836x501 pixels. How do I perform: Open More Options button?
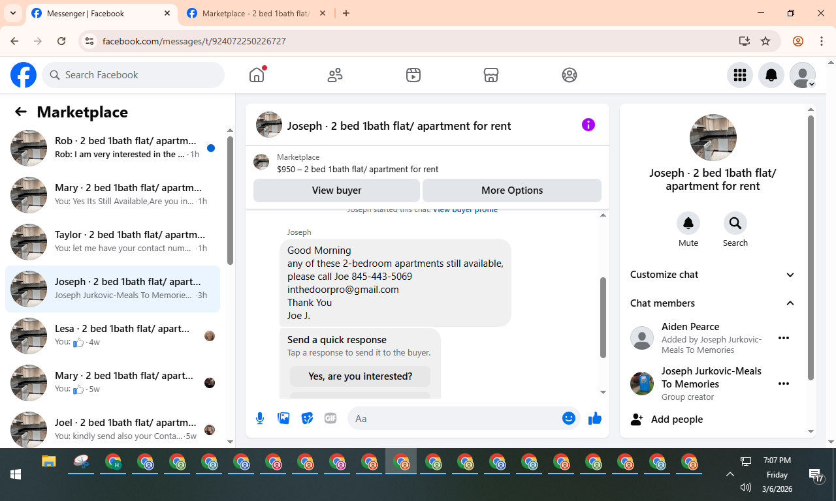(x=512, y=190)
